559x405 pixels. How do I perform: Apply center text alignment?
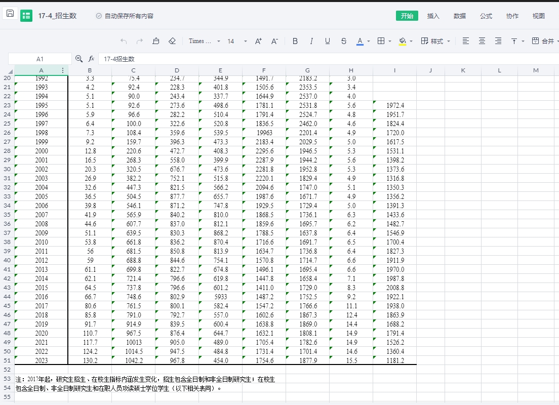[x=482, y=41]
